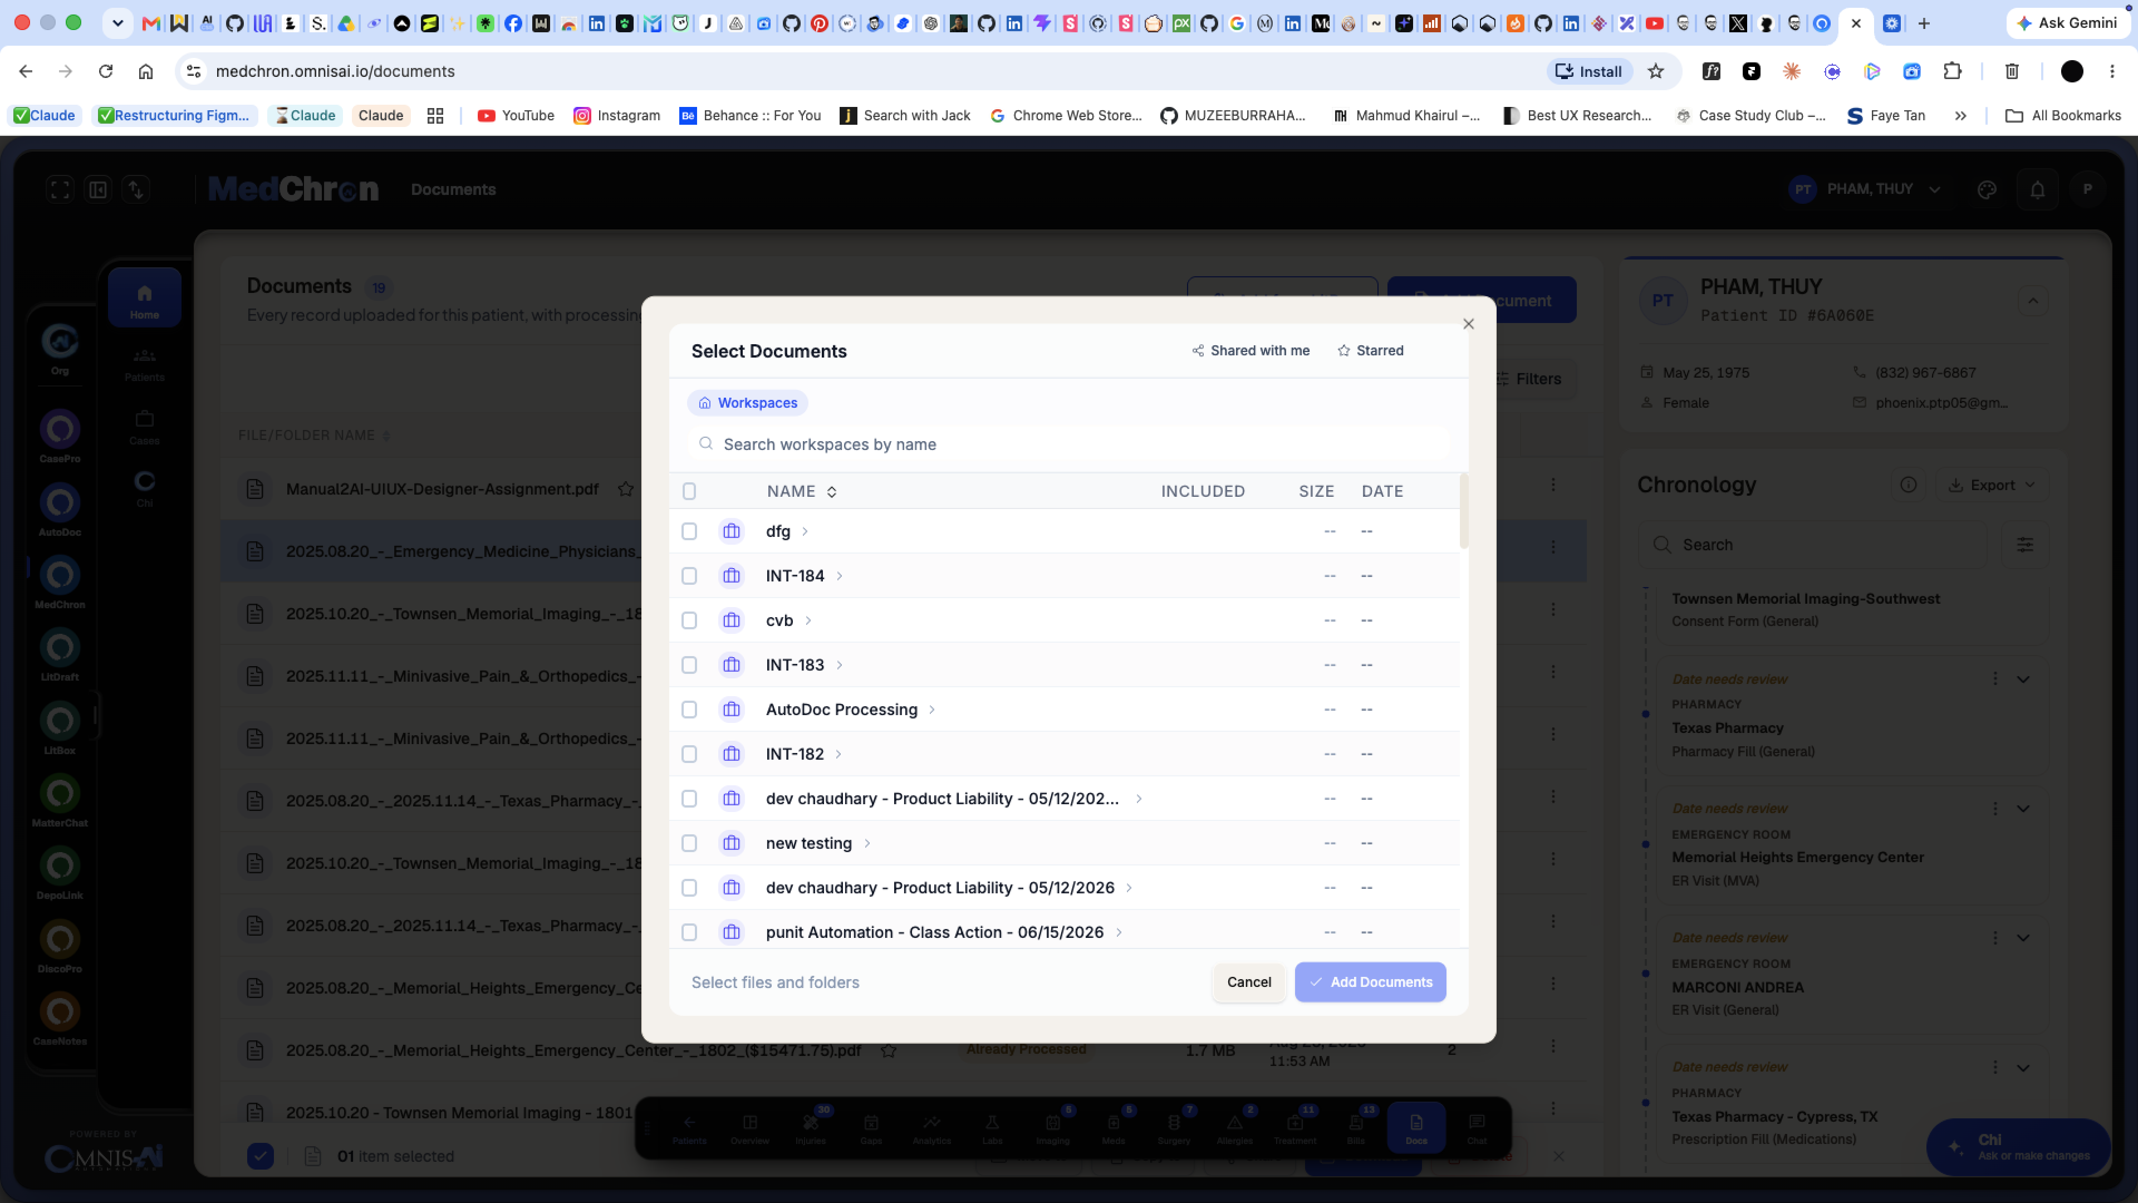Toggle the select-all checkbox in header
Image resolution: width=2138 pixels, height=1203 pixels.
coord(689,491)
